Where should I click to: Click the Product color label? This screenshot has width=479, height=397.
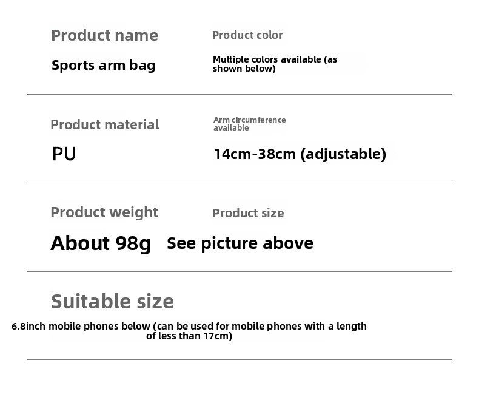247,35
